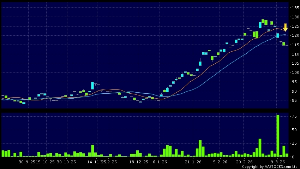Image resolution: width=300 pixels, height=169 pixels.
Task: Pick the 21-1-26 date on the axis
Action: [193, 162]
